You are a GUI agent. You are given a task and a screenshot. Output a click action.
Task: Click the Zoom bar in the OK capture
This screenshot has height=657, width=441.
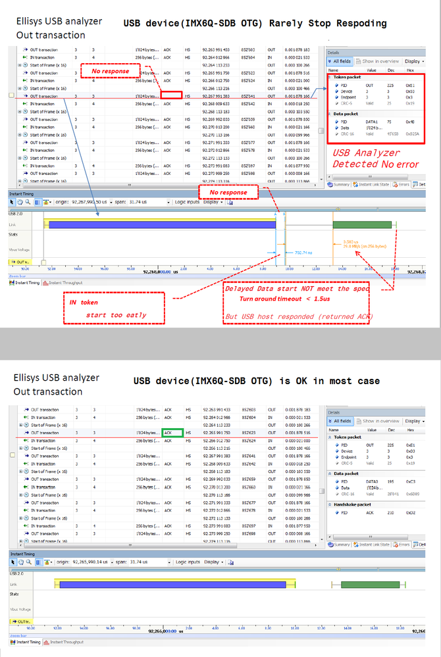[x=217, y=636]
